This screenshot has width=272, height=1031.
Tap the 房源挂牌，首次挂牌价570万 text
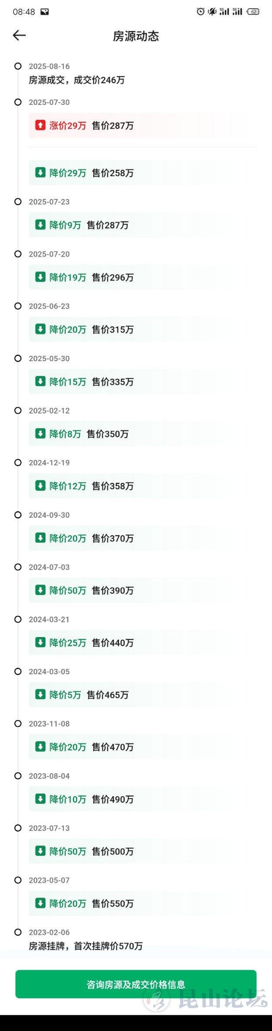point(85,946)
